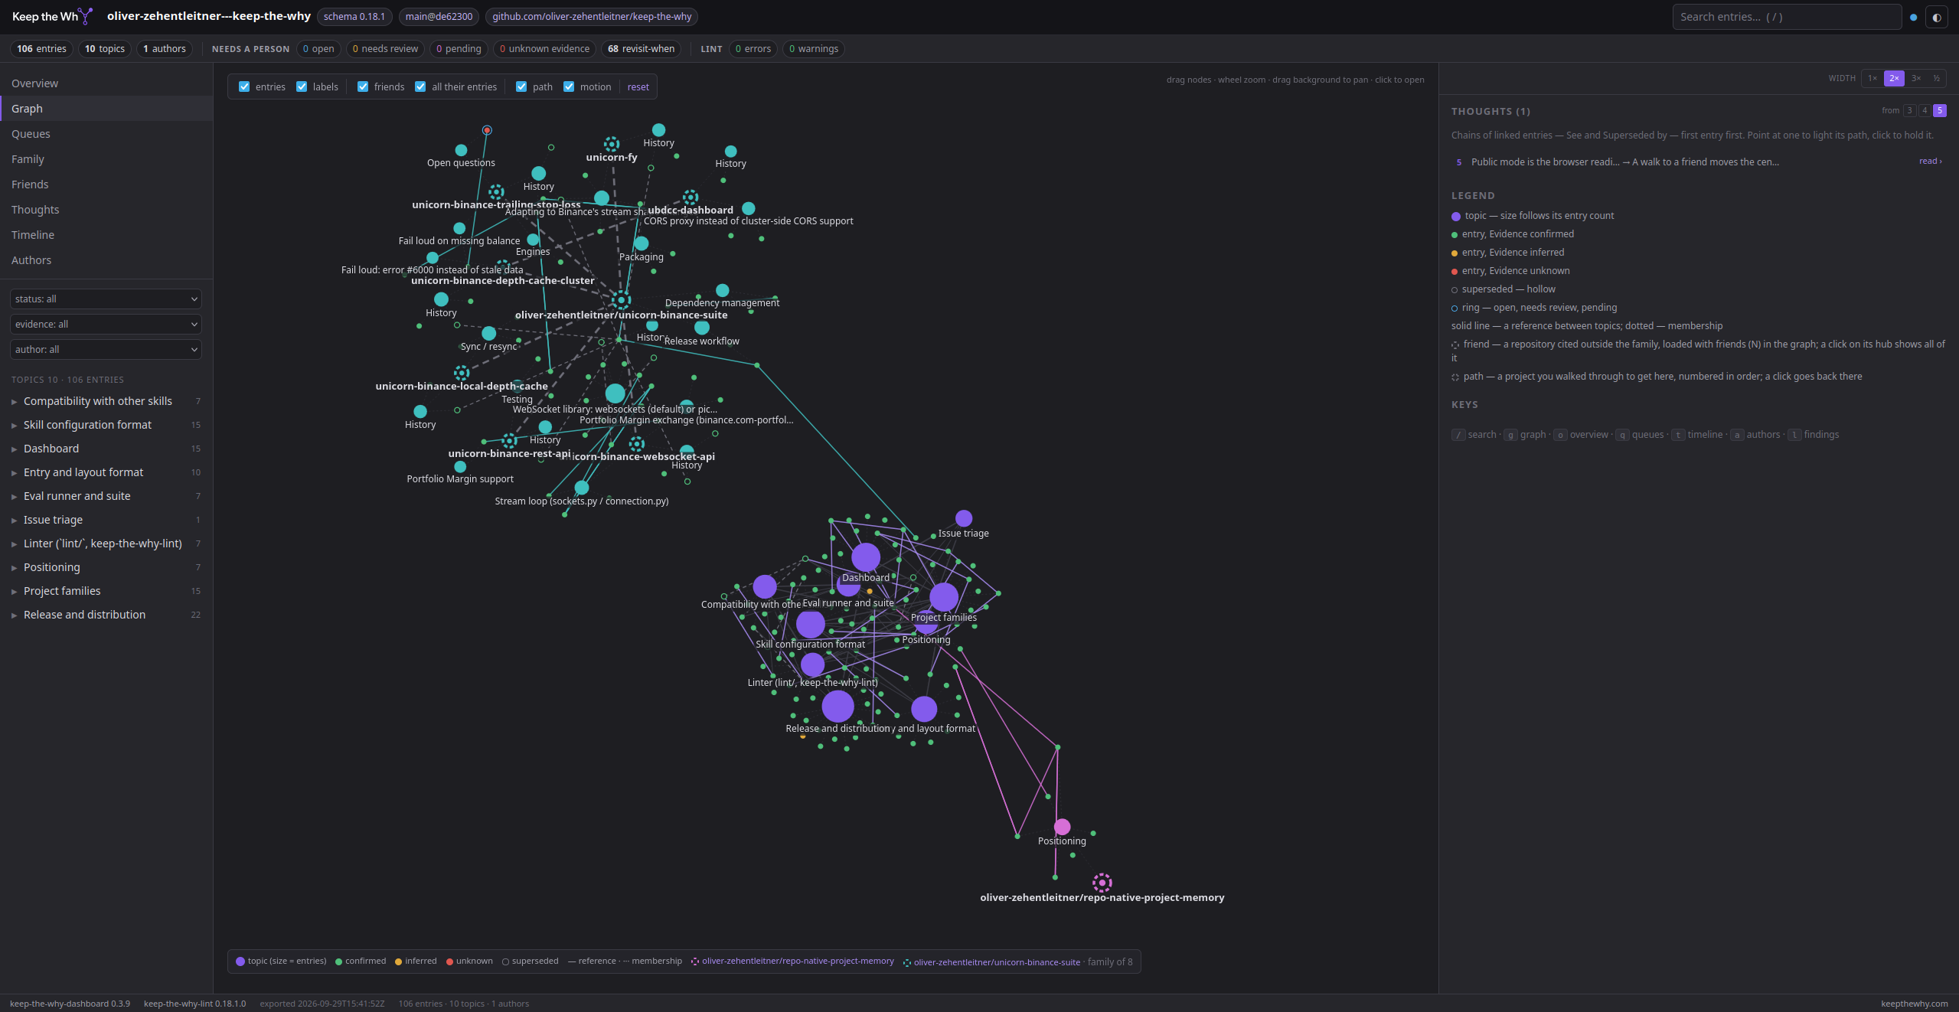The image size is (1959, 1012).
Task: Open the keepthewhy.com footer link
Action: (1914, 1004)
